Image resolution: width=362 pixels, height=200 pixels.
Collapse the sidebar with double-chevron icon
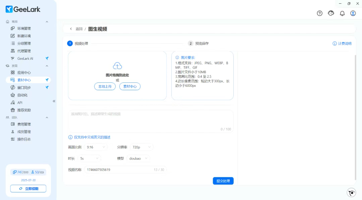tap(54, 101)
